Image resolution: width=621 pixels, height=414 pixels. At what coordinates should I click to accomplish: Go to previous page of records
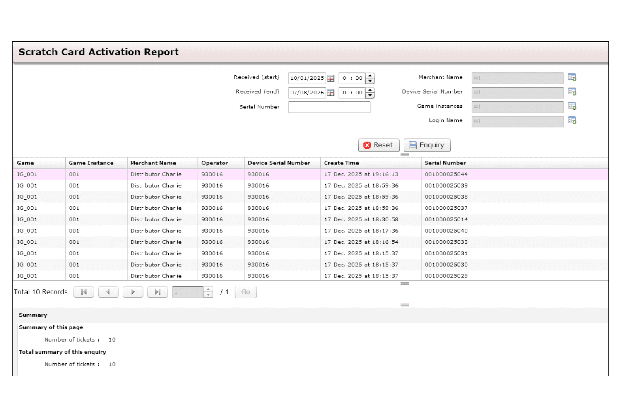pos(108,292)
